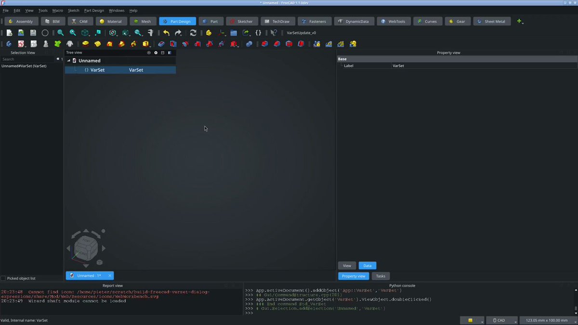Open the standard views cube dropdown

pyautogui.click(x=89, y=35)
